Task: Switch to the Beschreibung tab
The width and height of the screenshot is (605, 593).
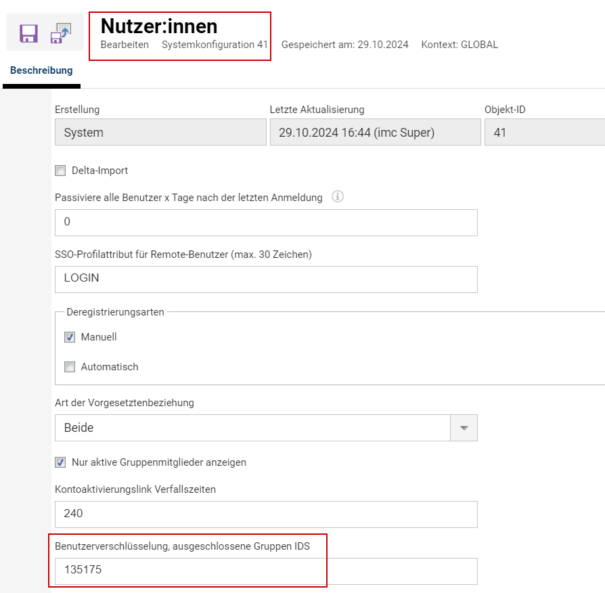Action: [x=41, y=70]
